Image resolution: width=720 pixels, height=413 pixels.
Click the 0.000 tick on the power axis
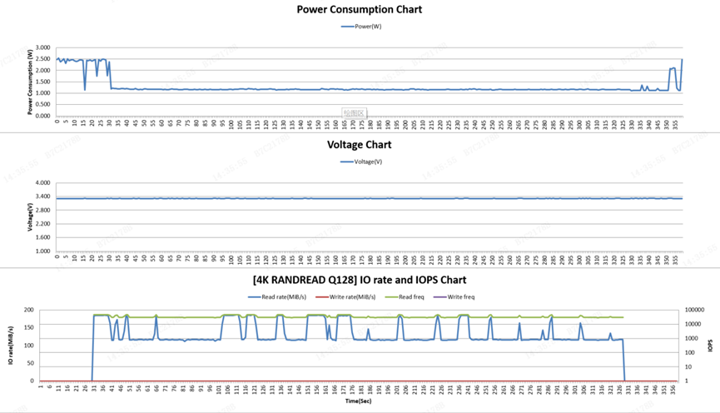coord(42,117)
